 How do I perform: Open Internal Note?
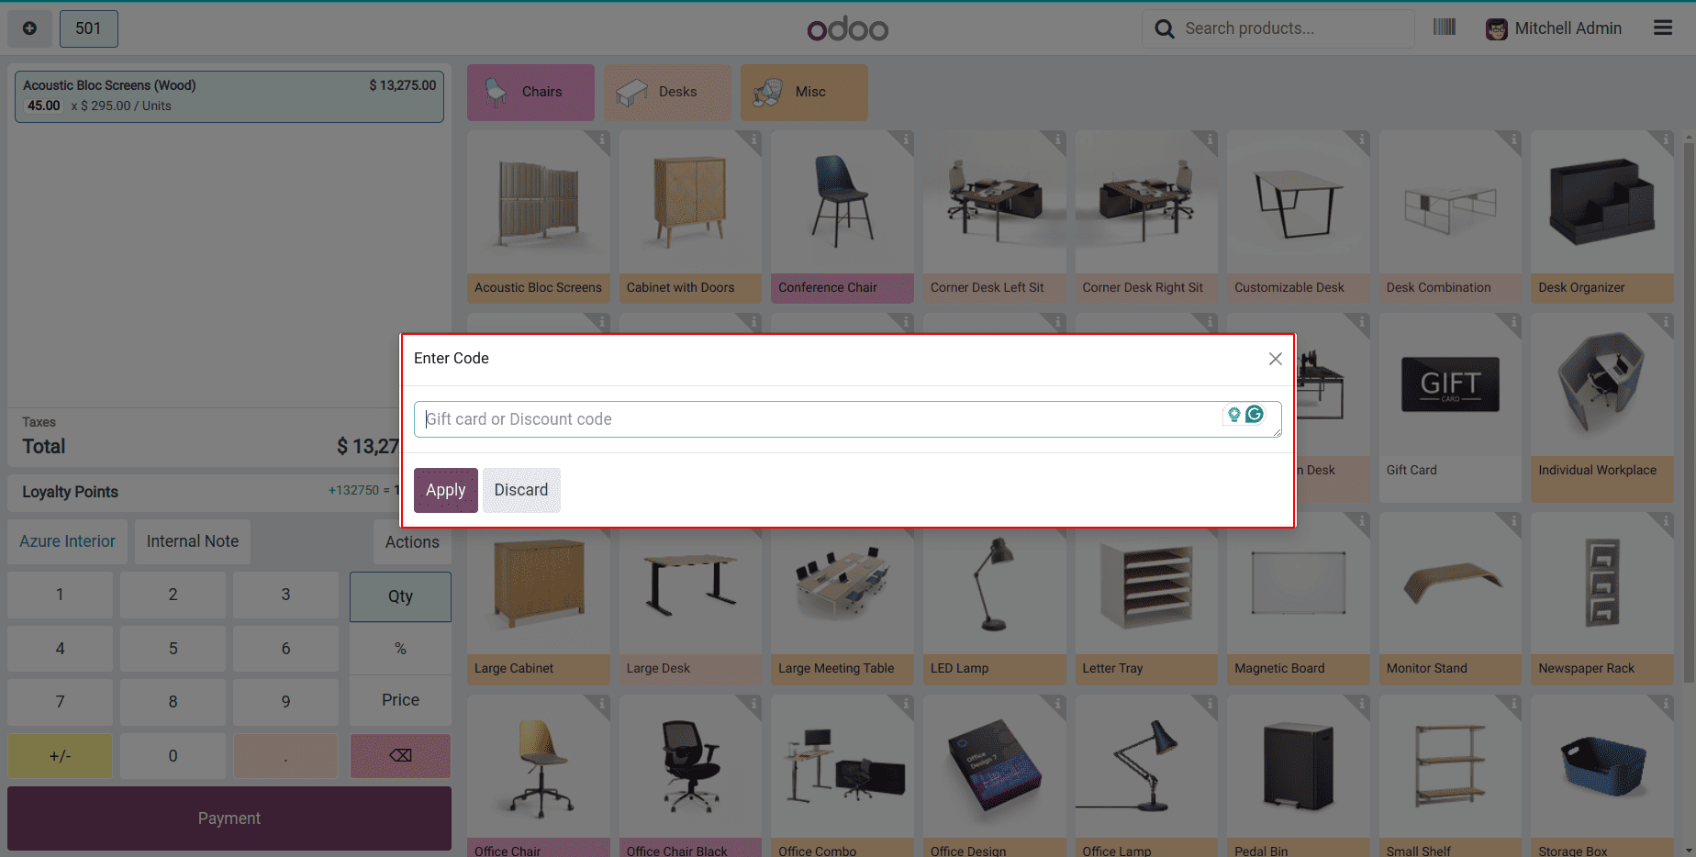(193, 541)
